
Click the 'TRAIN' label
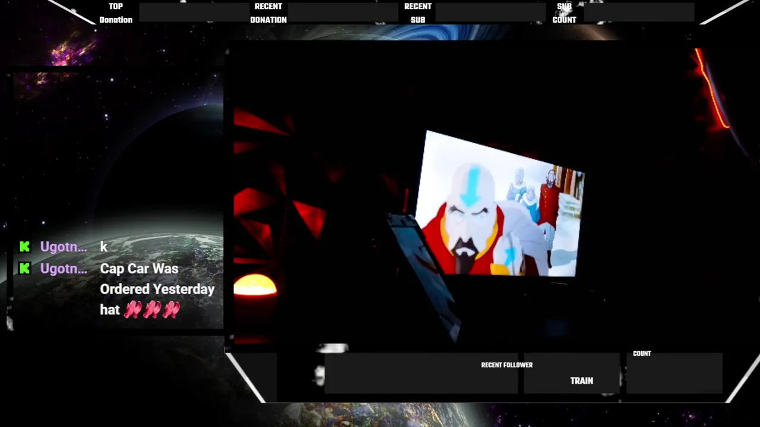click(x=582, y=381)
